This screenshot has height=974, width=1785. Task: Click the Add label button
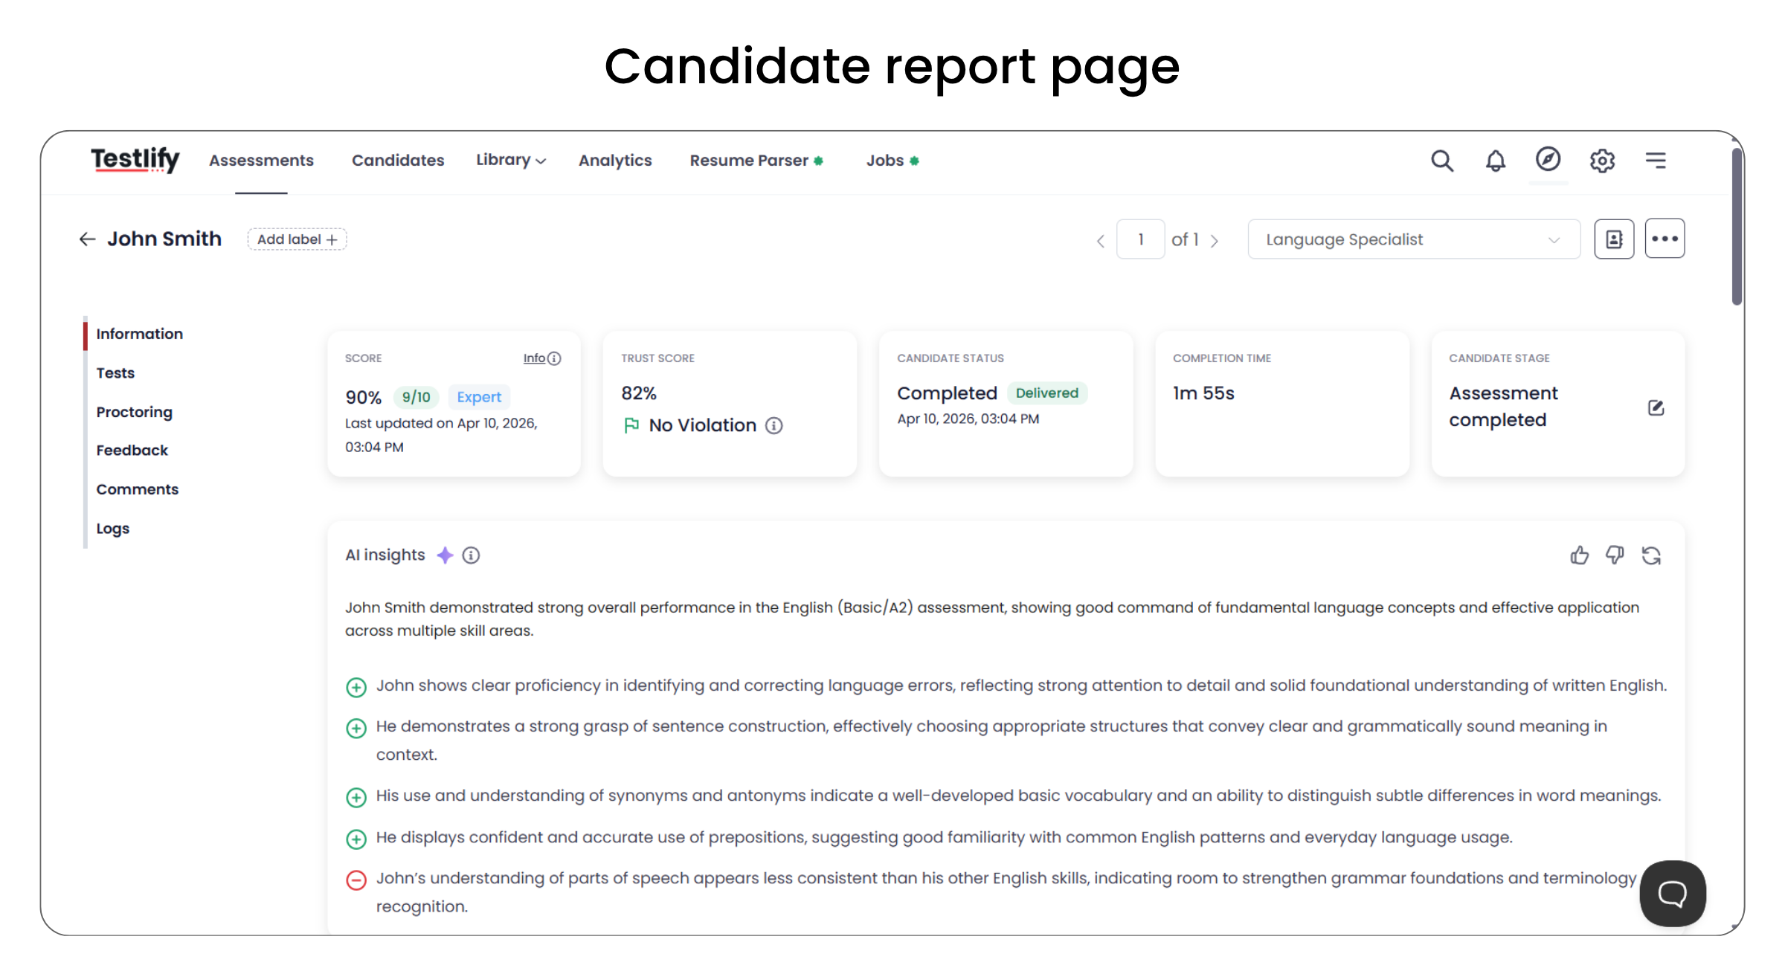coord(297,239)
